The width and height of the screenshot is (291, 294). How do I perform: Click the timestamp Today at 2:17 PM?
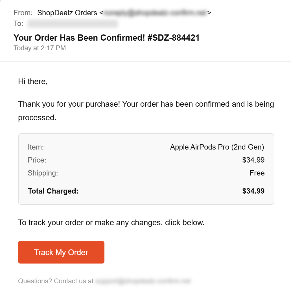point(40,48)
